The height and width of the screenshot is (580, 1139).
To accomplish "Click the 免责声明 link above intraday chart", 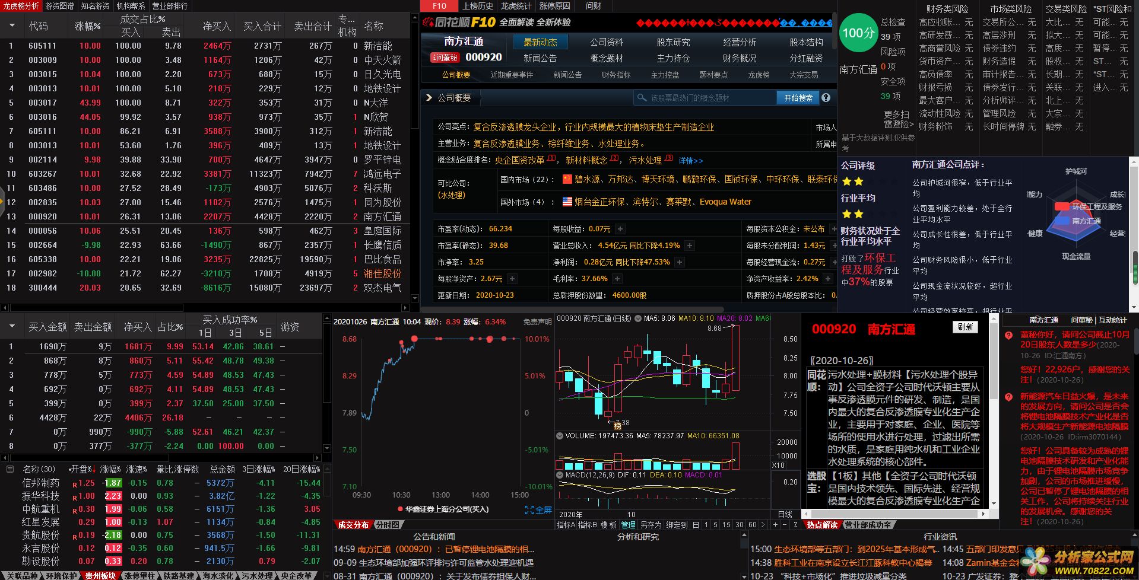I will [537, 322].
